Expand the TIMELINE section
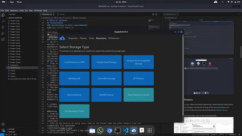242x136 pixels. [x=12, y=132]
